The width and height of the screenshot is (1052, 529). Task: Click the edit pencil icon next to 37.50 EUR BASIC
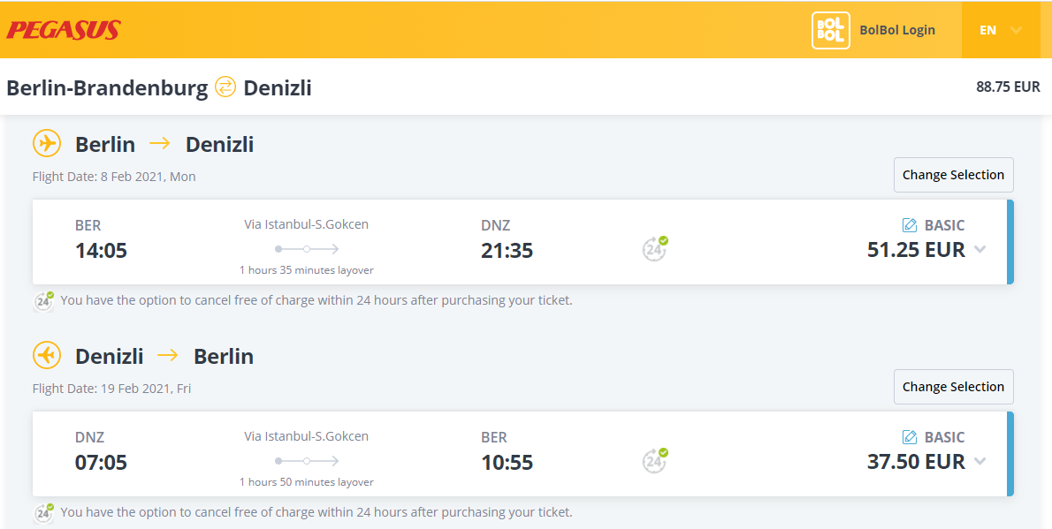tap(910, 437)
